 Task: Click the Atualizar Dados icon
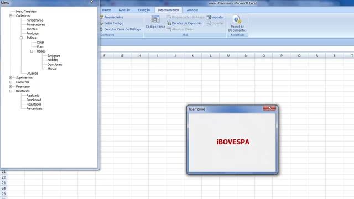(x=169, y=29)
